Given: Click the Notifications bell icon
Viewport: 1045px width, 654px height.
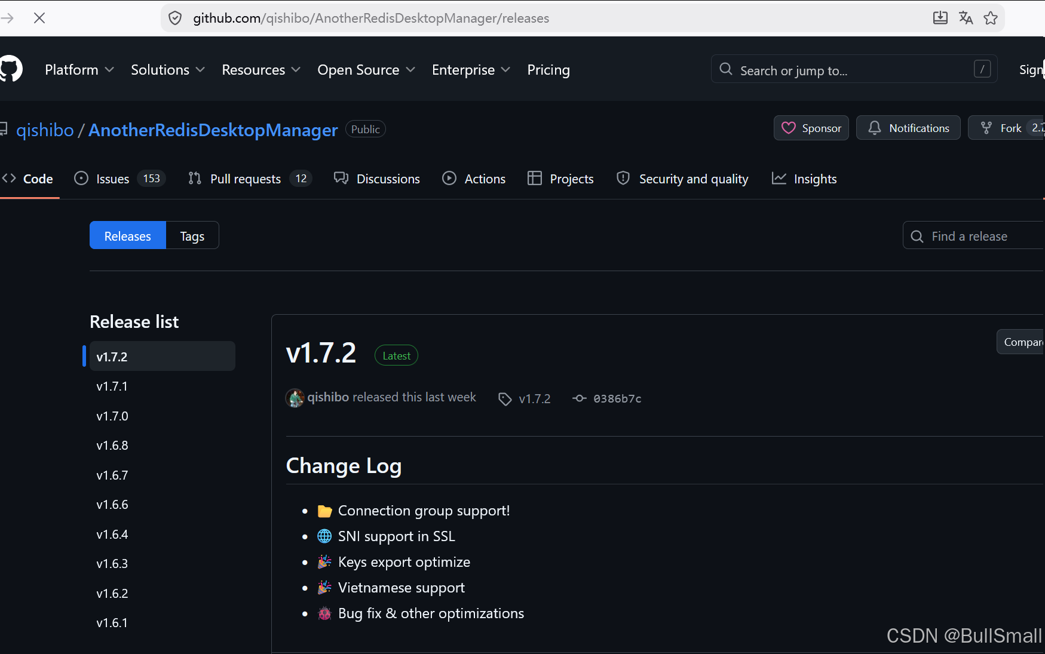Looking at the screenshot, I should pos(875,128).
